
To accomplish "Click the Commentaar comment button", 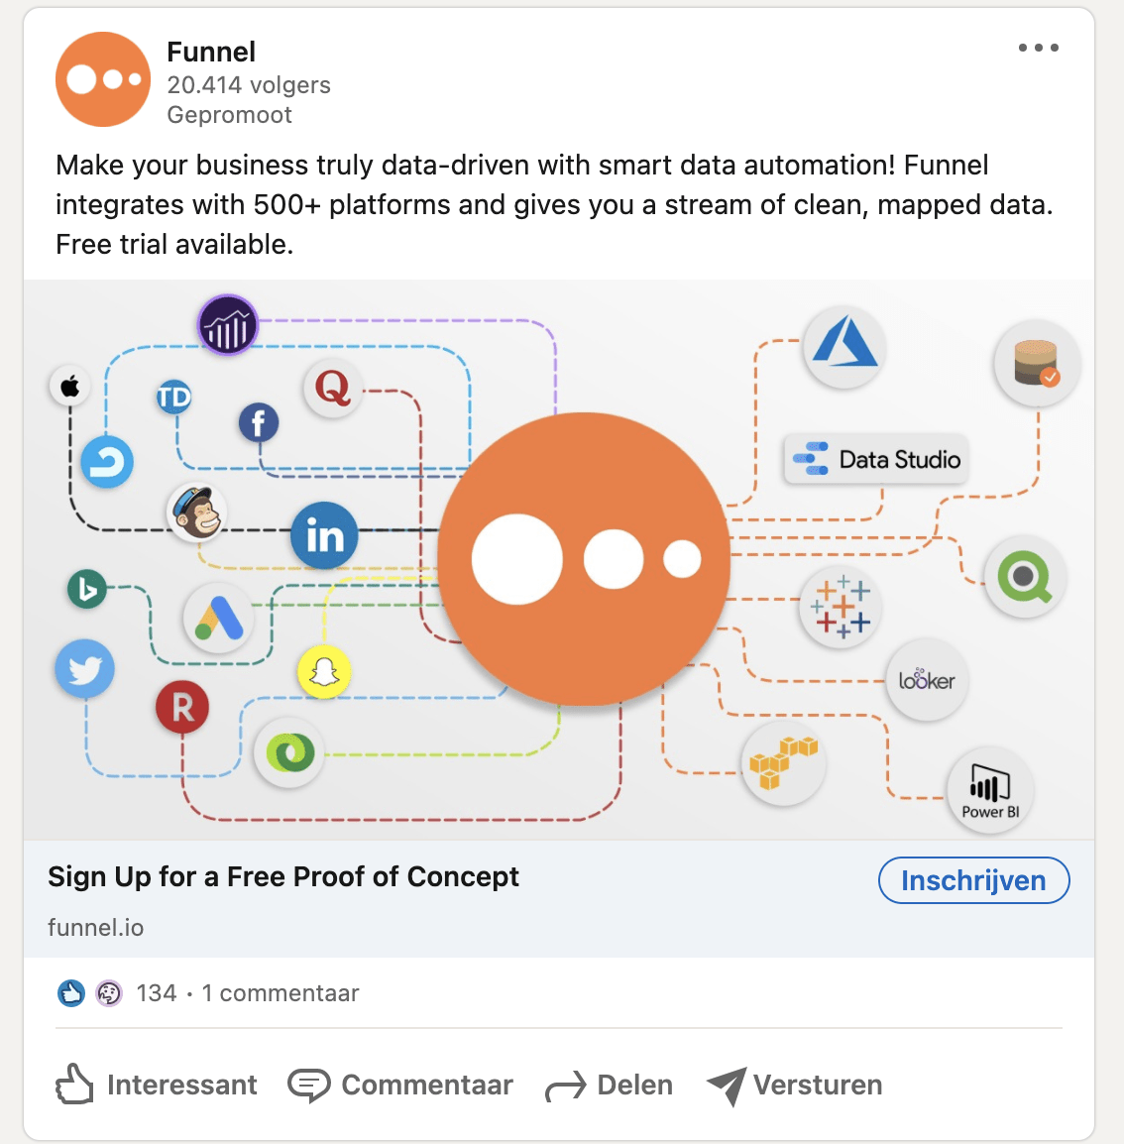I will pos(400,1085).
